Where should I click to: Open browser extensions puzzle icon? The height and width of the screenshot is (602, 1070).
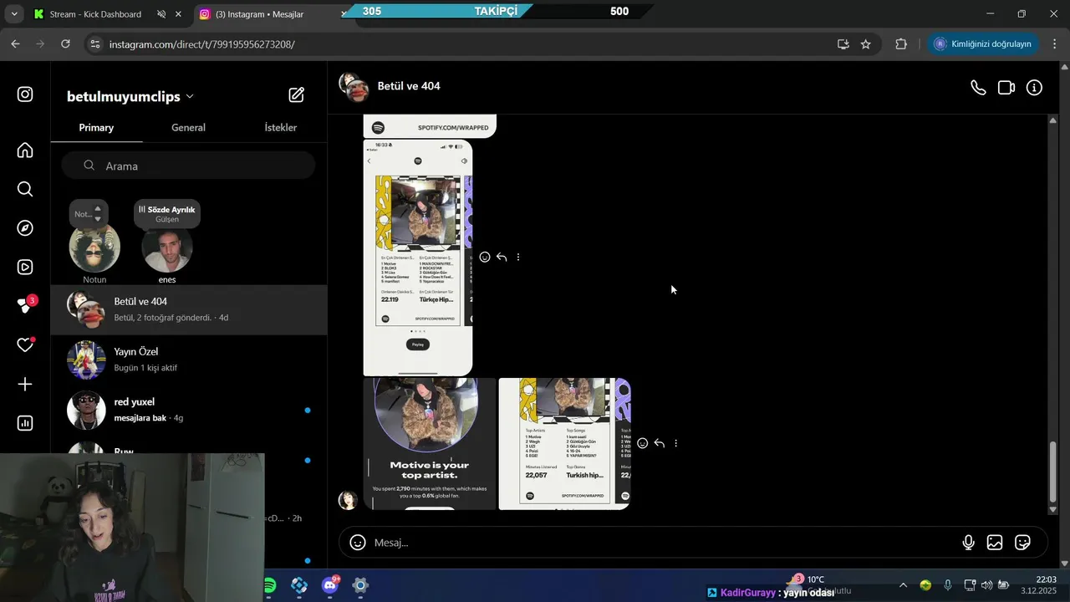click(901, 44)
